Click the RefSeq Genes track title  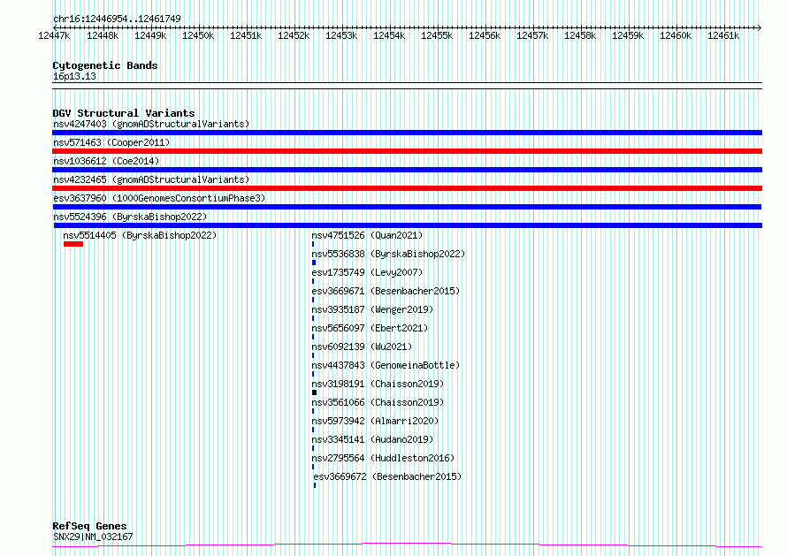89,526
